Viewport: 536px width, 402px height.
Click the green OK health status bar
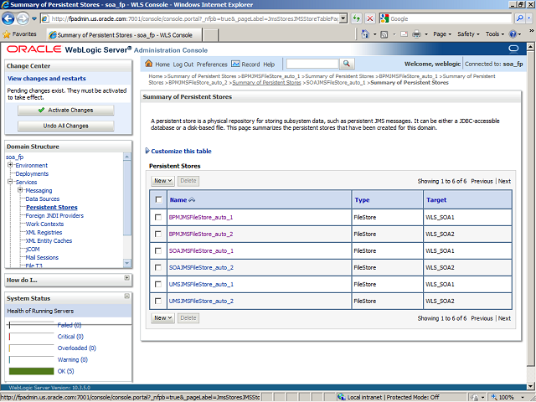[x=32, y=370]
